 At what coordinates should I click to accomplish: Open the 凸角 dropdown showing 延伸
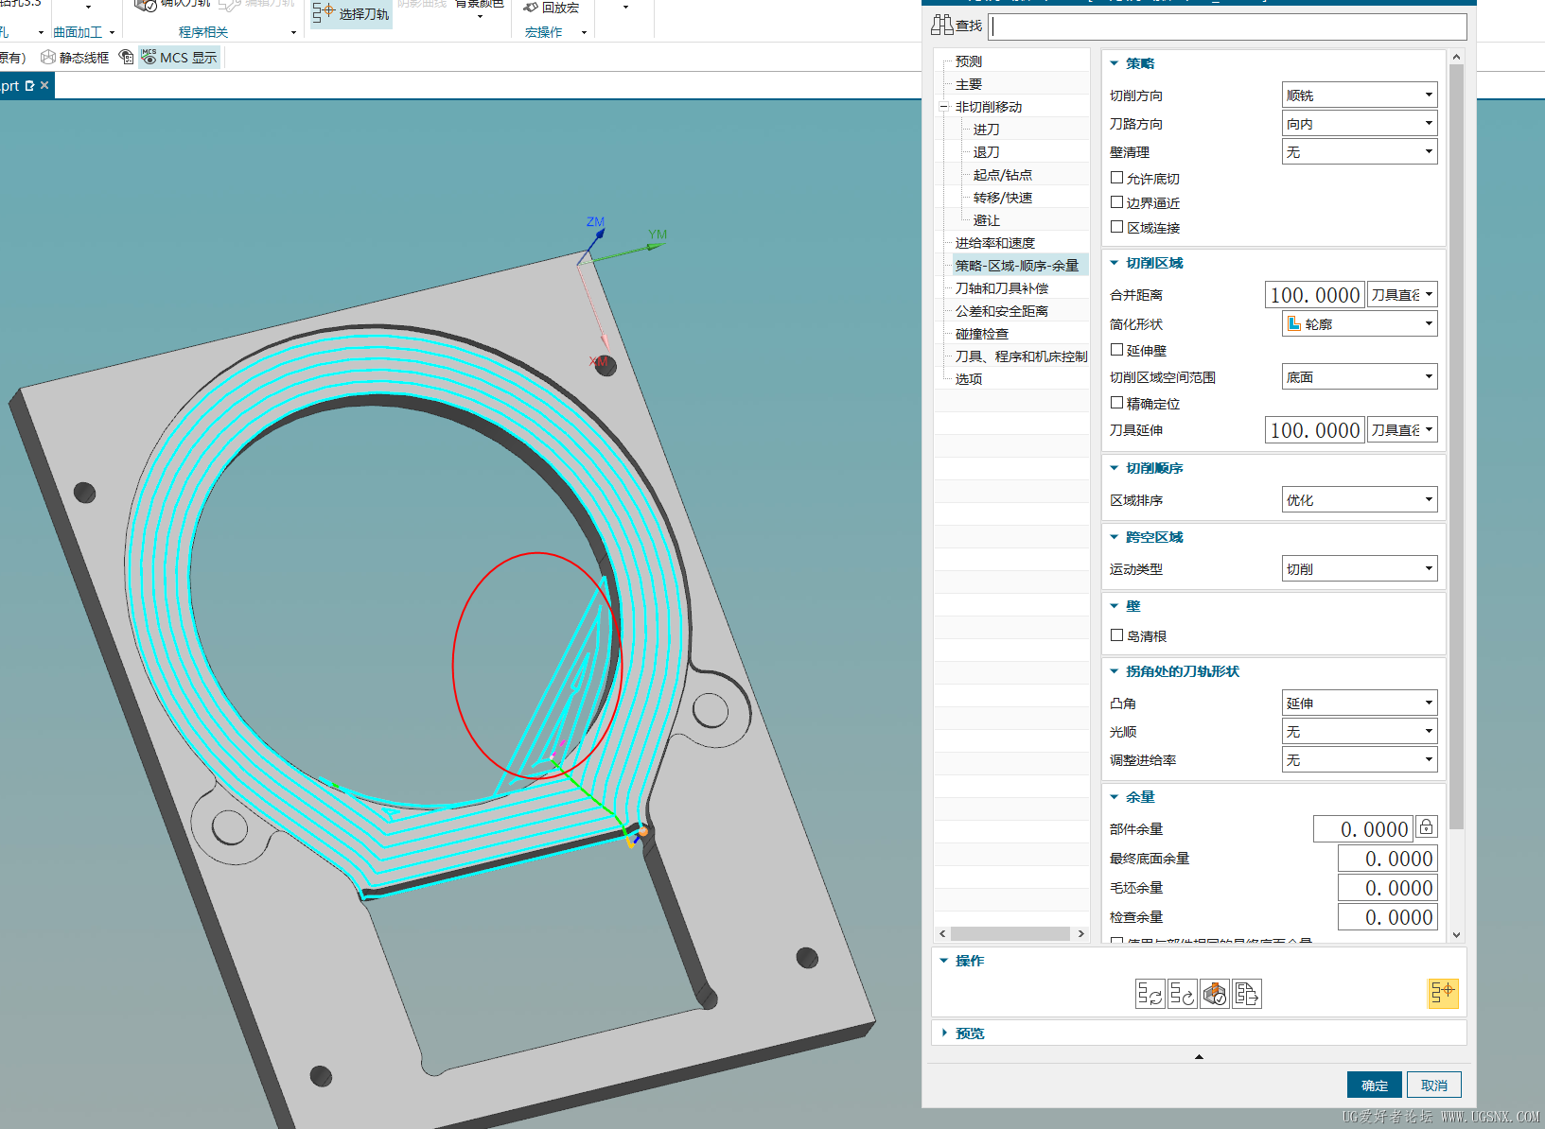click(1360, 703)
